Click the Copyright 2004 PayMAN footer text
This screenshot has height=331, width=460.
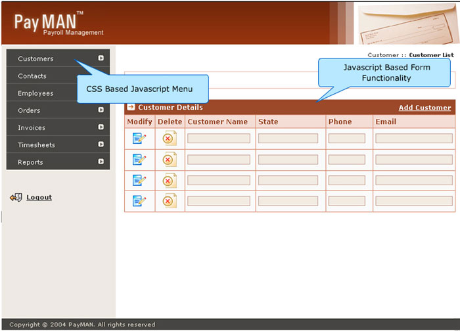point(82,324)
